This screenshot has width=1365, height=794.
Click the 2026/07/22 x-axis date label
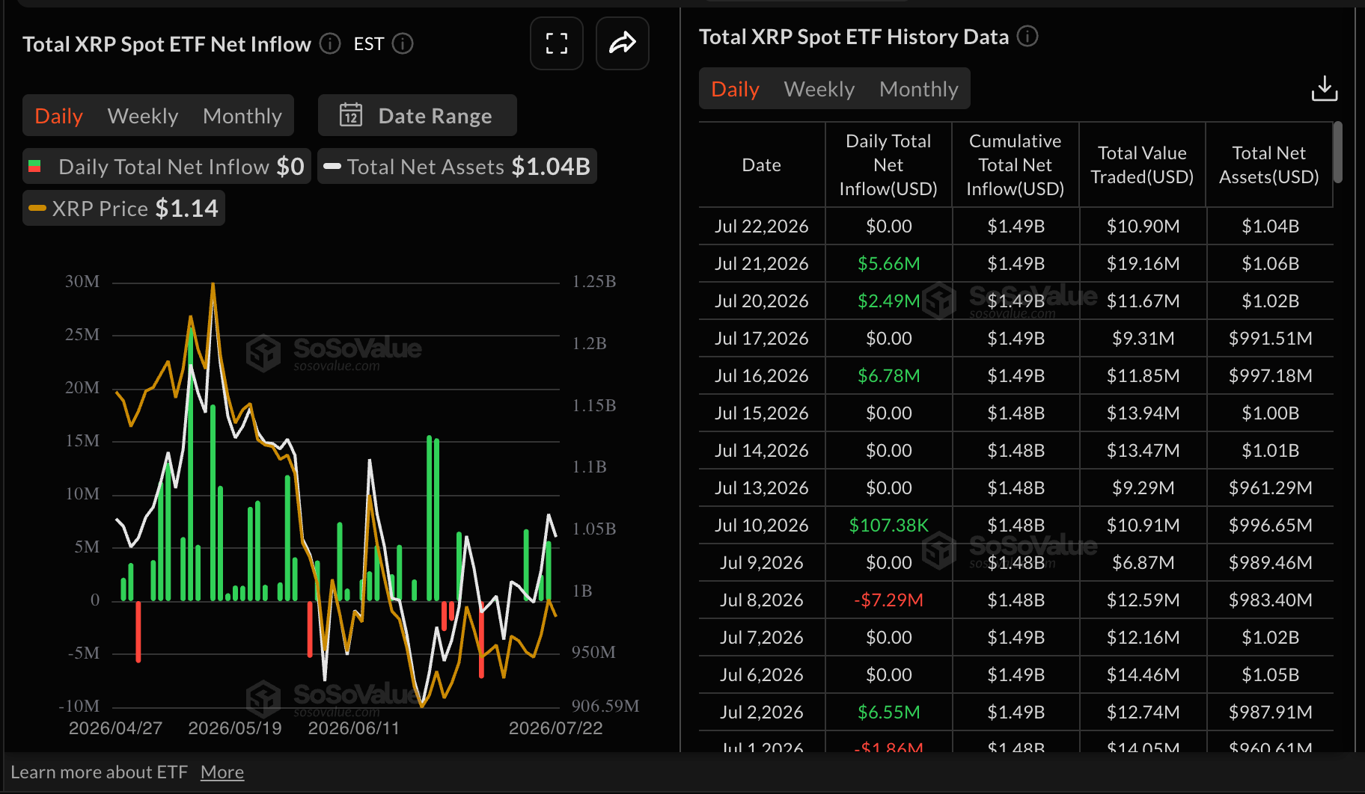click(x=556, y=728)
